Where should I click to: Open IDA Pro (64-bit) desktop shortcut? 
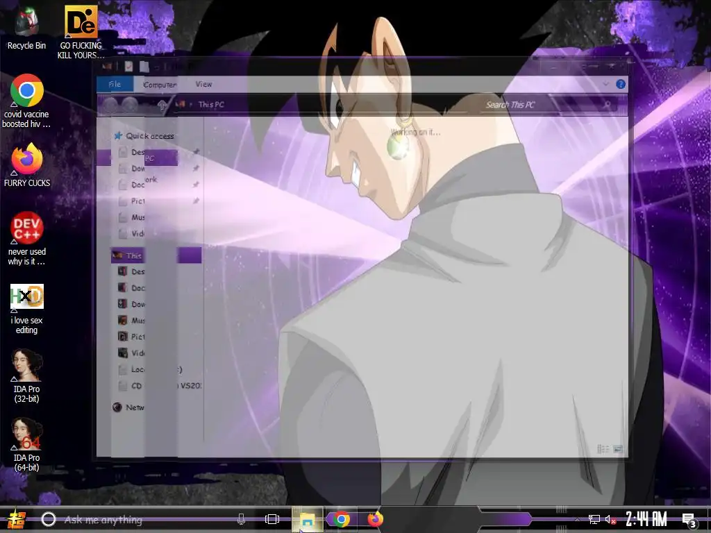27,445
